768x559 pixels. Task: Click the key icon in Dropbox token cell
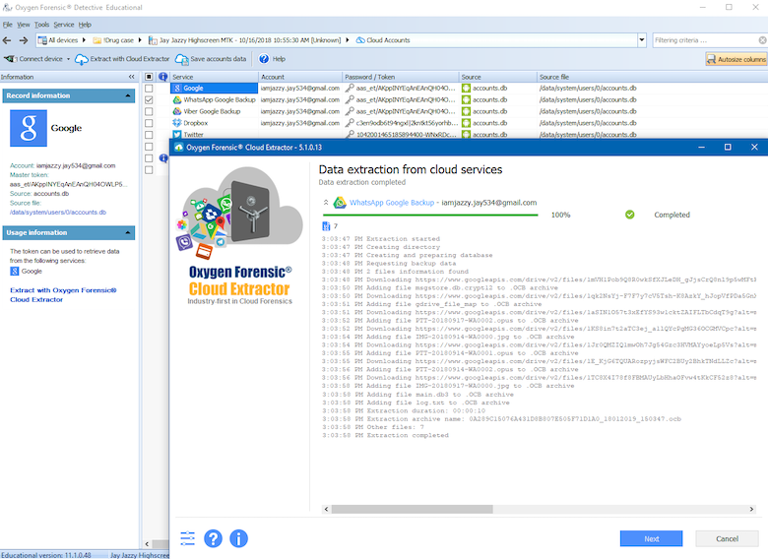coord(350,123)
